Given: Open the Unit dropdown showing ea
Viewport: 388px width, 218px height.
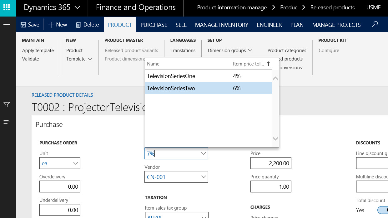Looking at the screenshot, I should tap(76, 163).
